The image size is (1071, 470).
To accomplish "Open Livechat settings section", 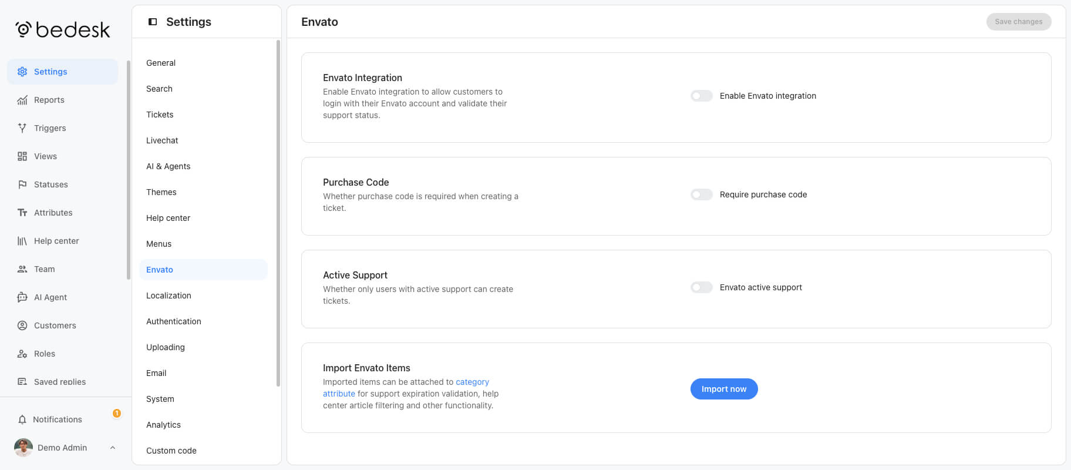I will click(x=203, y=140).
